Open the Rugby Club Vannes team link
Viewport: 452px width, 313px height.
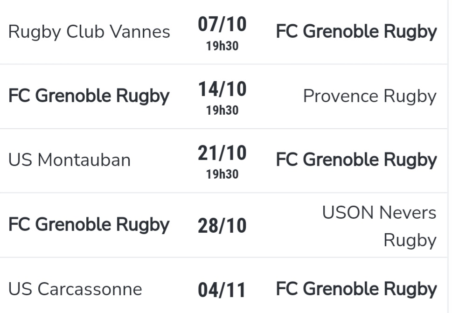(x=89, y=32)
